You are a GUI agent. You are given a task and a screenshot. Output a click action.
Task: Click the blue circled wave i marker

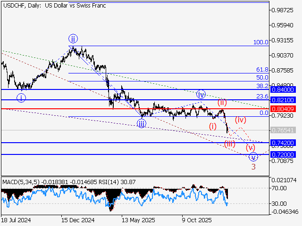click(22, 98)
